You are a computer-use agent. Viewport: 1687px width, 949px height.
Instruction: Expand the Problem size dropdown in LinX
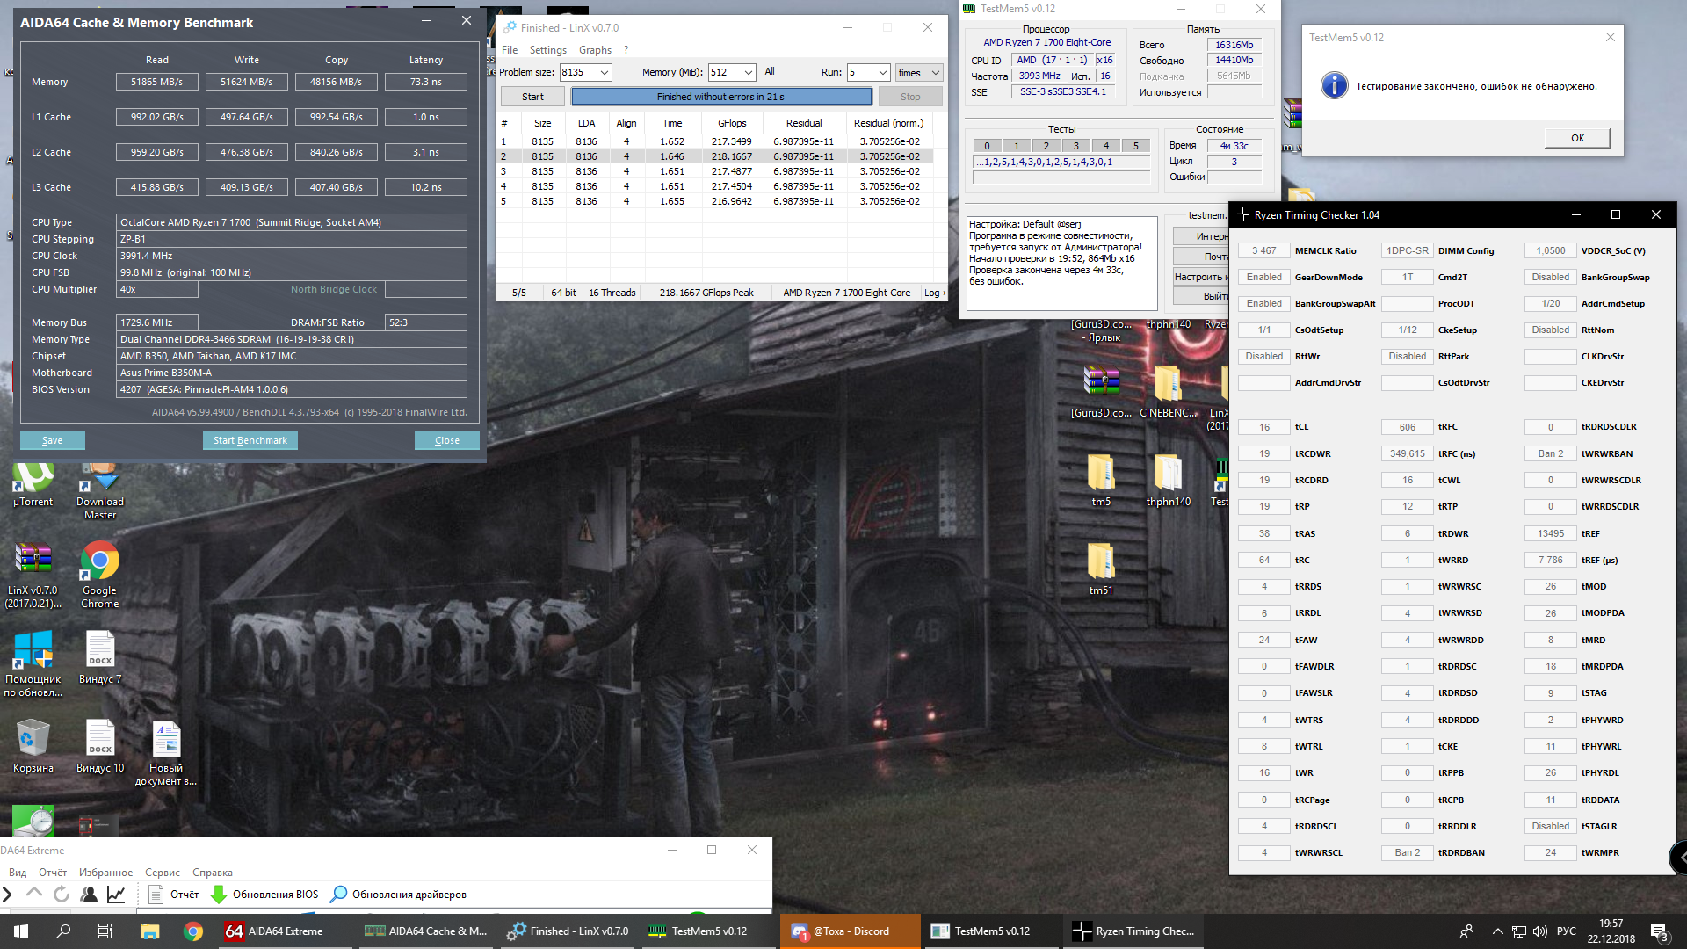[x=605, y=72]
